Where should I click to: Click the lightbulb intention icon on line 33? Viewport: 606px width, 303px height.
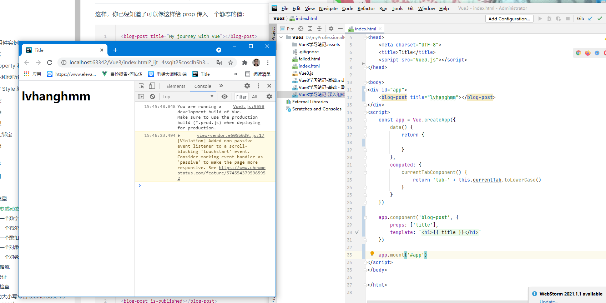(x=372, y=254)
